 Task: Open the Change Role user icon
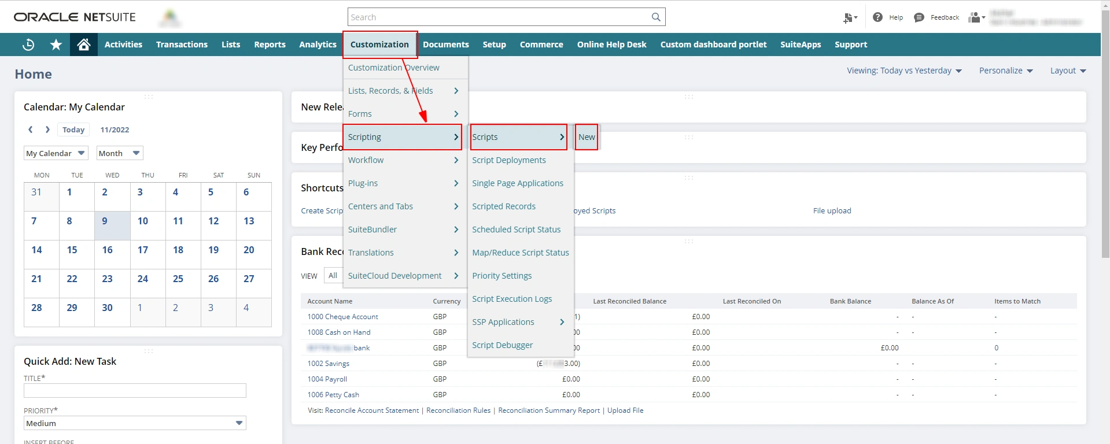976,17
